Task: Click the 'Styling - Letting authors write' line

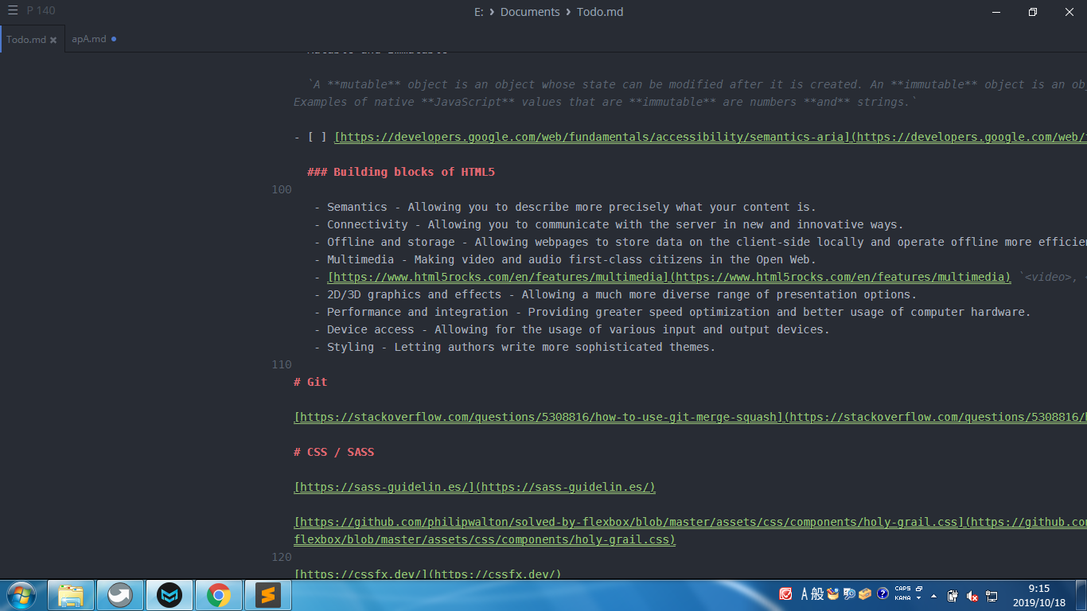Action: (x=515, y=347)
